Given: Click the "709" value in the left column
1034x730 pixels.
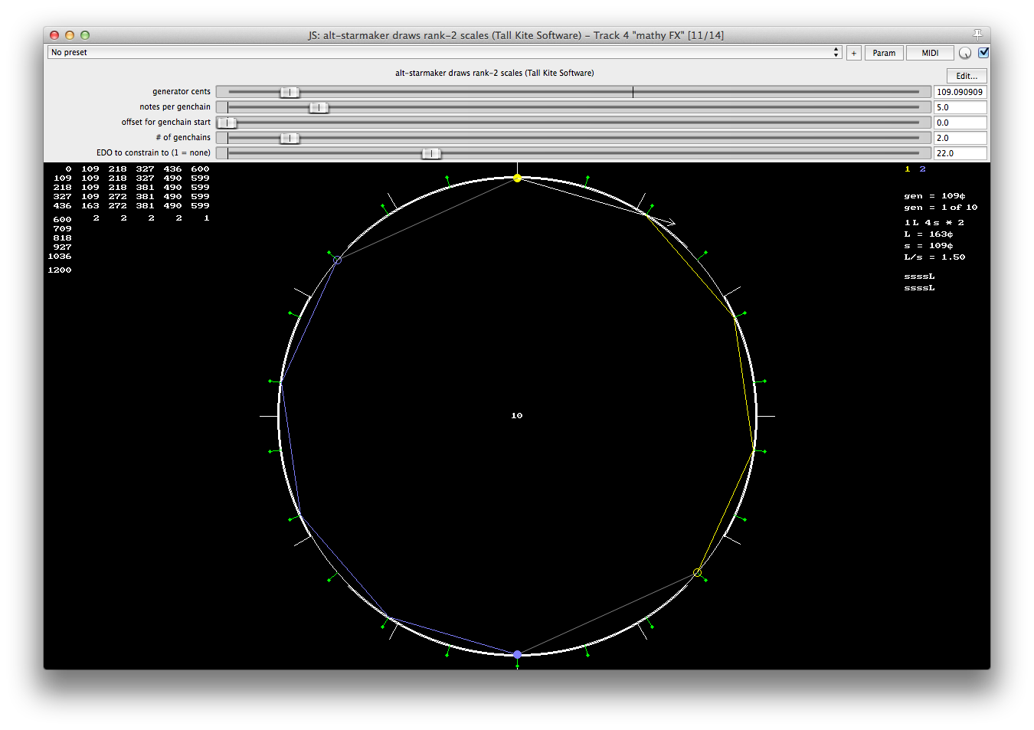Looking at the screenshot, I should click(63, 229).
